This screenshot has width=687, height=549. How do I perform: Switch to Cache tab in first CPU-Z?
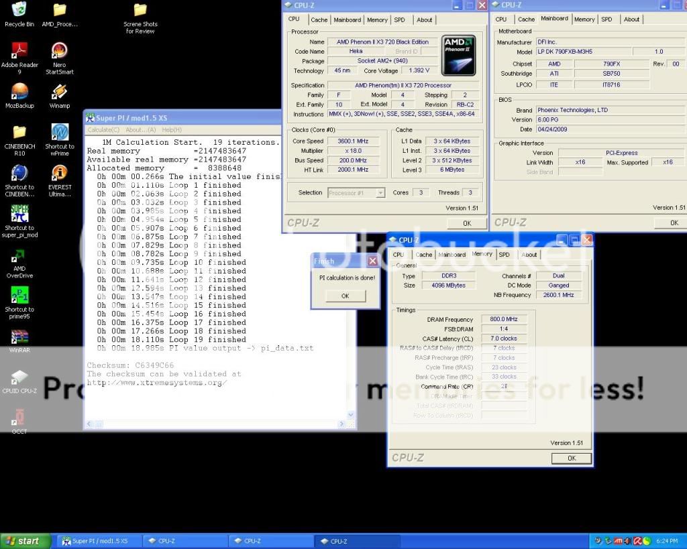(x=319, y=19)
